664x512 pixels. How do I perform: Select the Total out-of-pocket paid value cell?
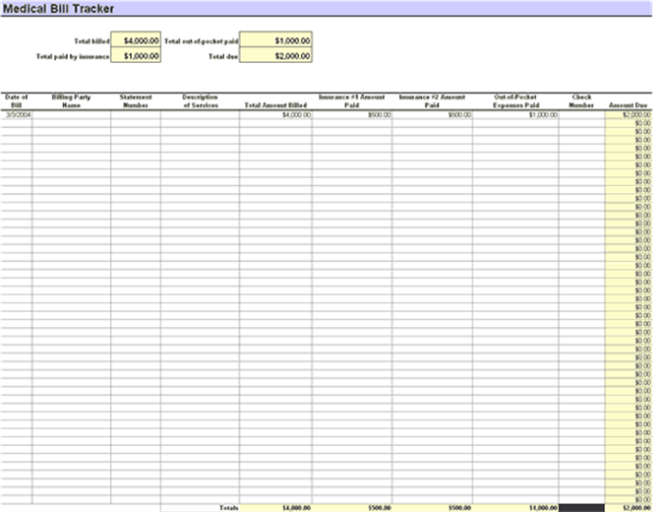276,41
